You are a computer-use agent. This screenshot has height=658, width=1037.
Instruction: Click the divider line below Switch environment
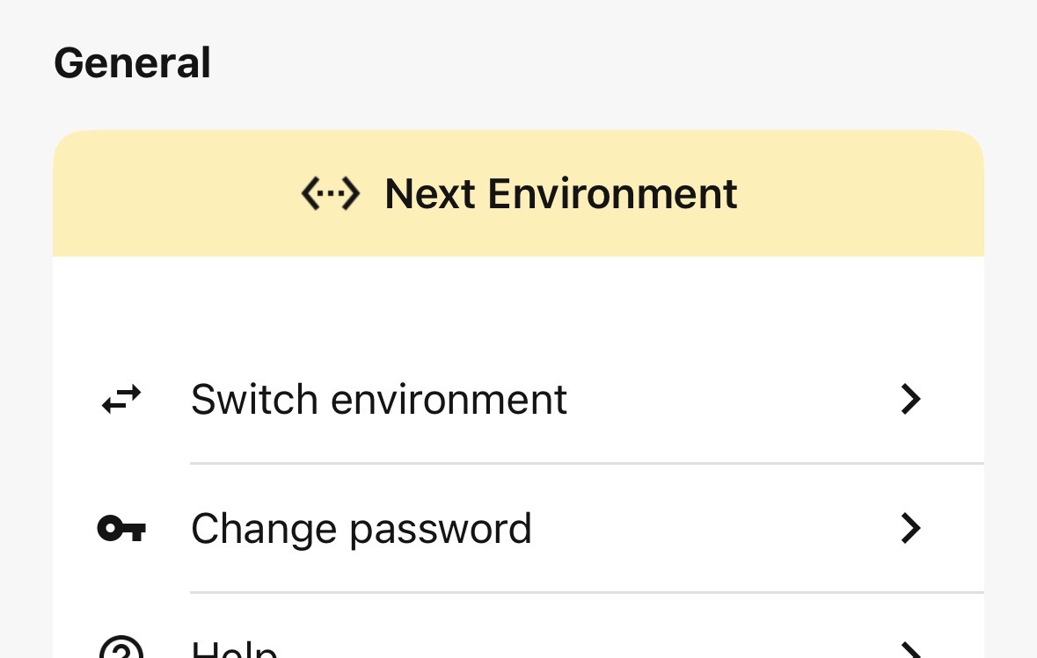coord(586,463)
